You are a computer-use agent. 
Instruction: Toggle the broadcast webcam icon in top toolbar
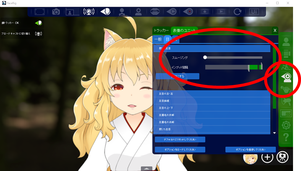pyautogui.click(x=89, y=12)
